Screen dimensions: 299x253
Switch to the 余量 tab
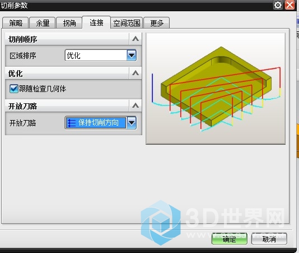(43, 23)
